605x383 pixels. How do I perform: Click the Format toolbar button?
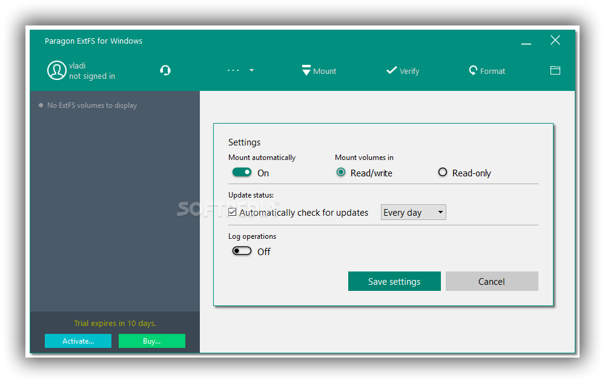pos(487,71)
